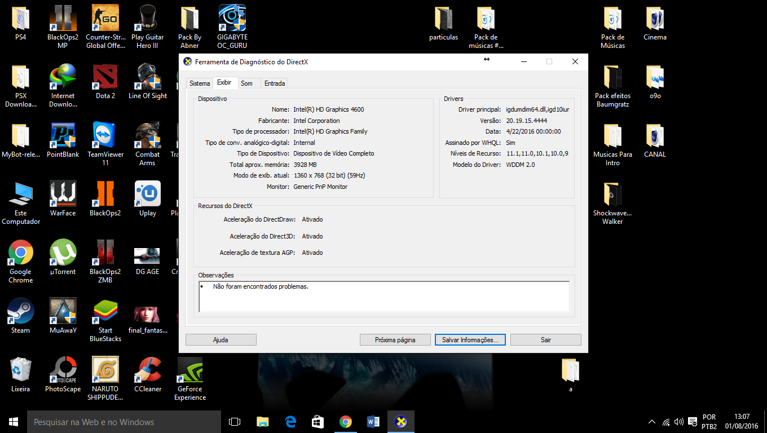
Task: Open Shockwave Walker folder
Action: point(612,203)
